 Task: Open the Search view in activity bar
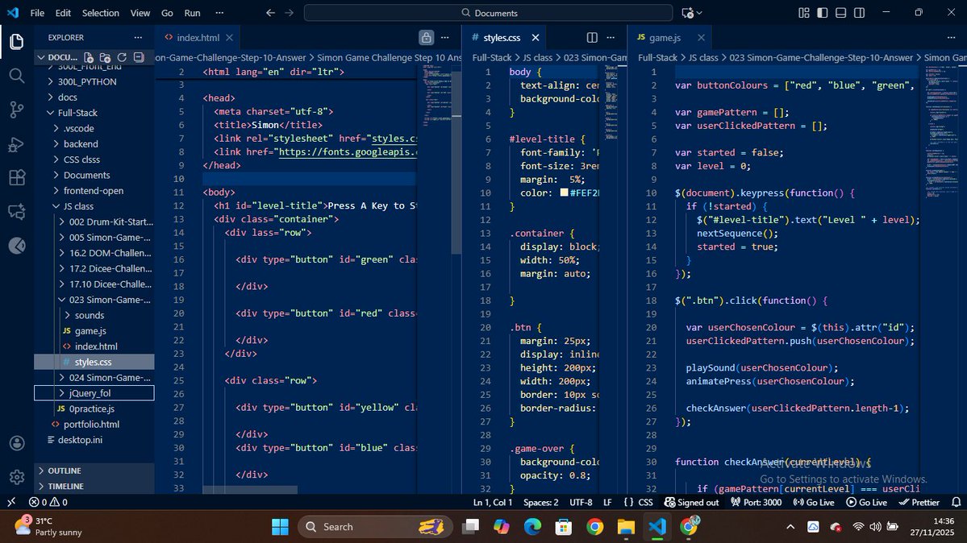(16, 75)
